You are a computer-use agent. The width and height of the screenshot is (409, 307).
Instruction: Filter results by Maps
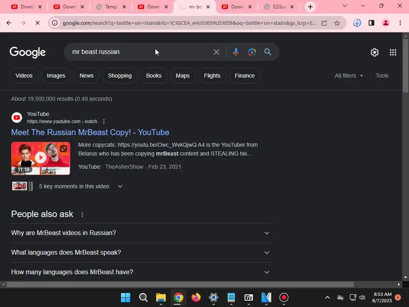tap(183, 76)
